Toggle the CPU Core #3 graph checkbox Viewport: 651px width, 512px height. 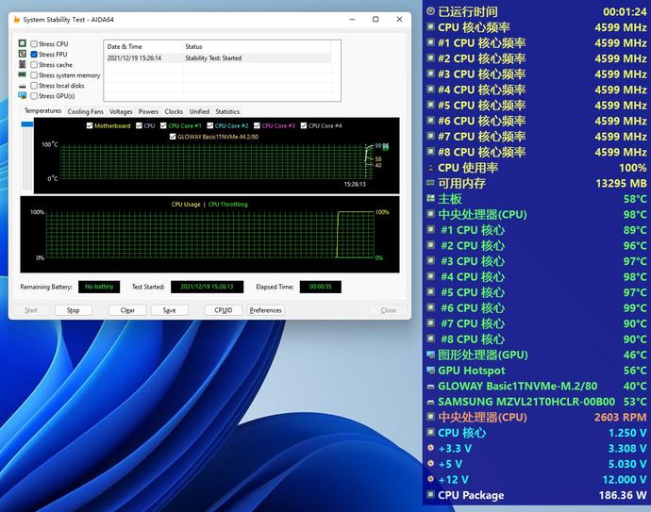tap(257, 125)
